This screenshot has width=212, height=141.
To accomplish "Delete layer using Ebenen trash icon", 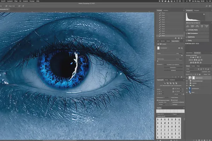I will tap(210, 140).
